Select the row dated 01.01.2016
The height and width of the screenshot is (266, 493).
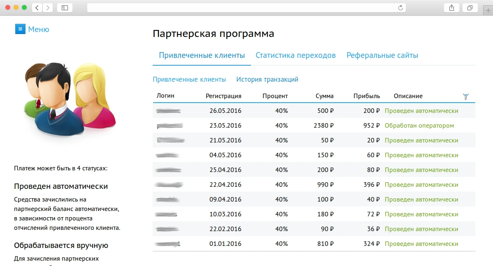click(288, 243)
